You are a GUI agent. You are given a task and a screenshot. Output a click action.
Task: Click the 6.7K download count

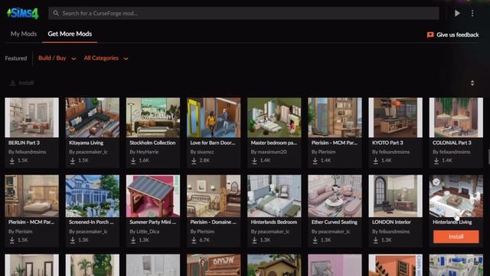pos(204,240)
